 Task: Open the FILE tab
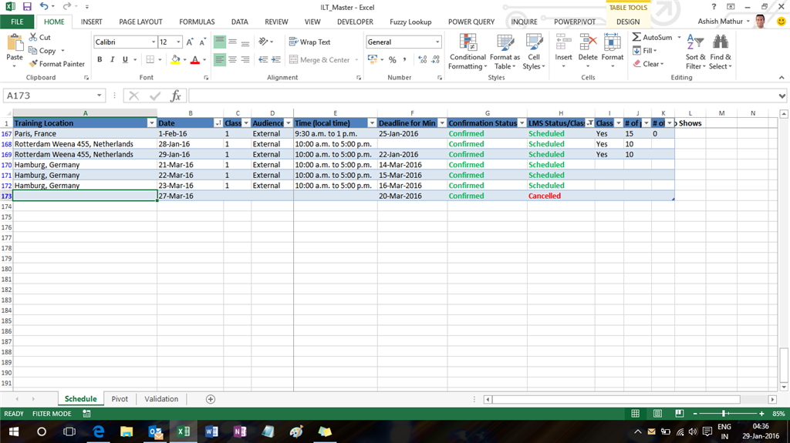(x=17, y=22)
